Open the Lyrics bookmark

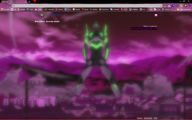click(x=157, y=9)
